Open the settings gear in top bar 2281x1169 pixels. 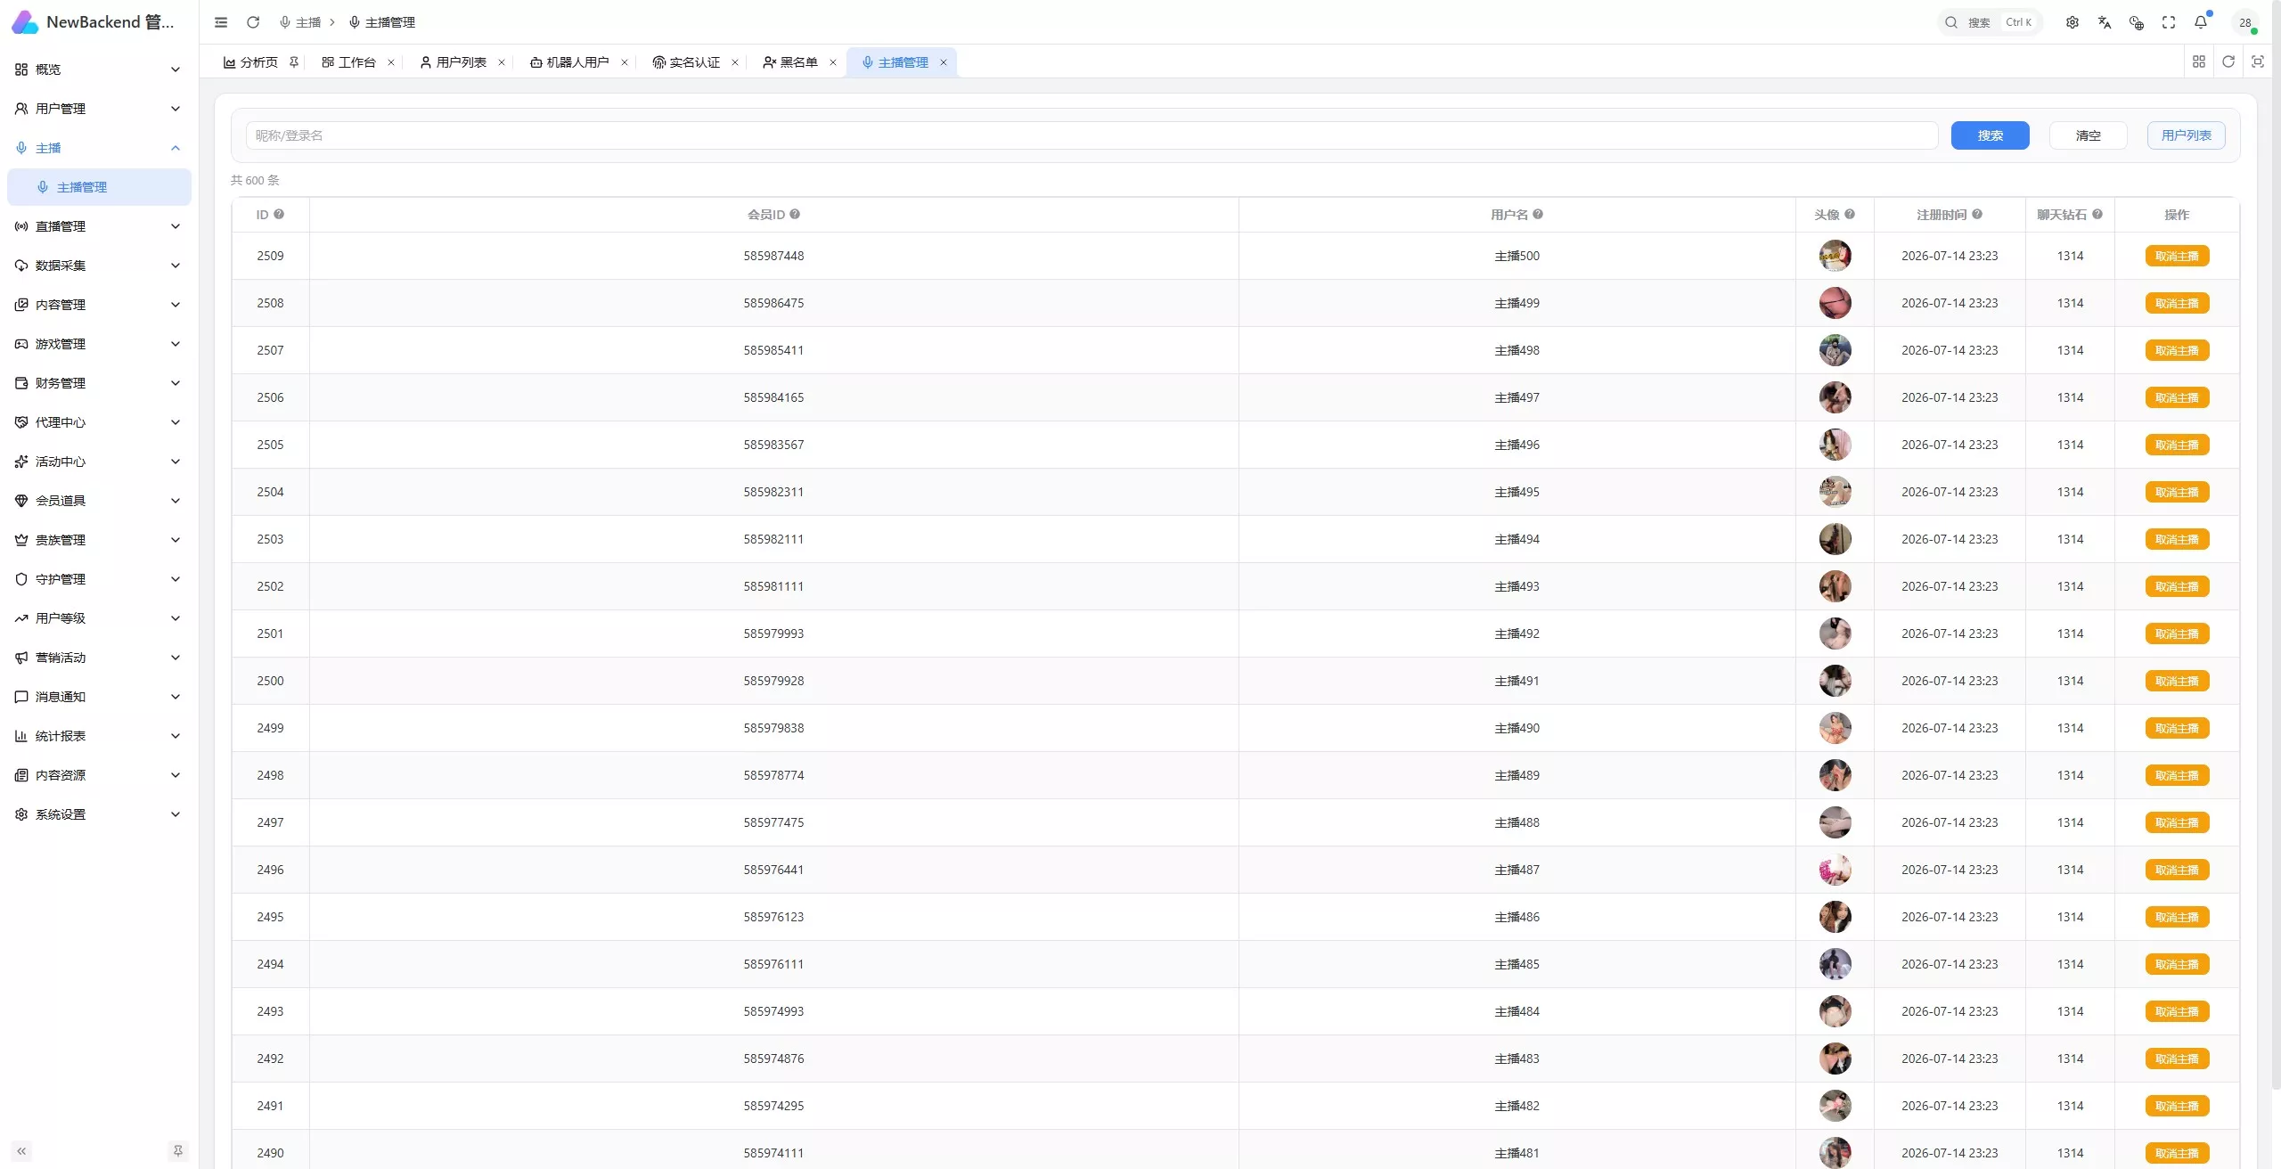pos(2073,22)
